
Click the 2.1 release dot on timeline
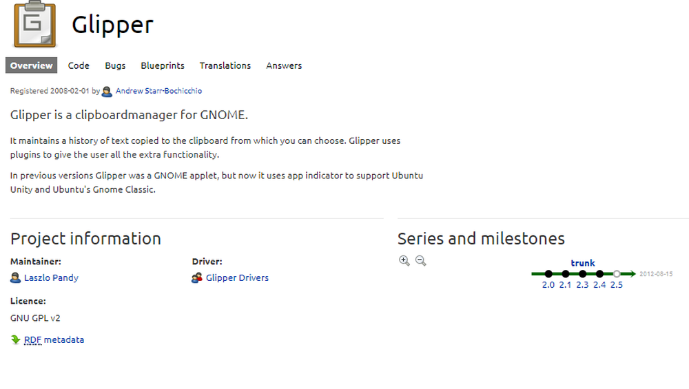(566, 274)
